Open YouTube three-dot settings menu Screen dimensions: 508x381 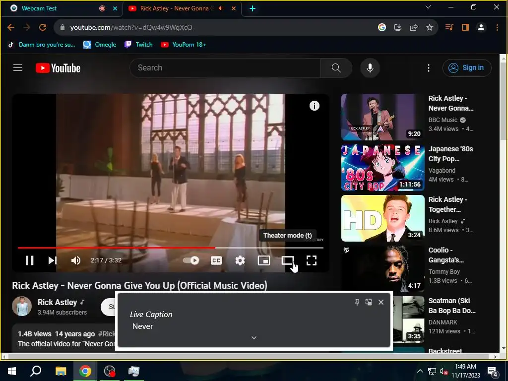429,67
